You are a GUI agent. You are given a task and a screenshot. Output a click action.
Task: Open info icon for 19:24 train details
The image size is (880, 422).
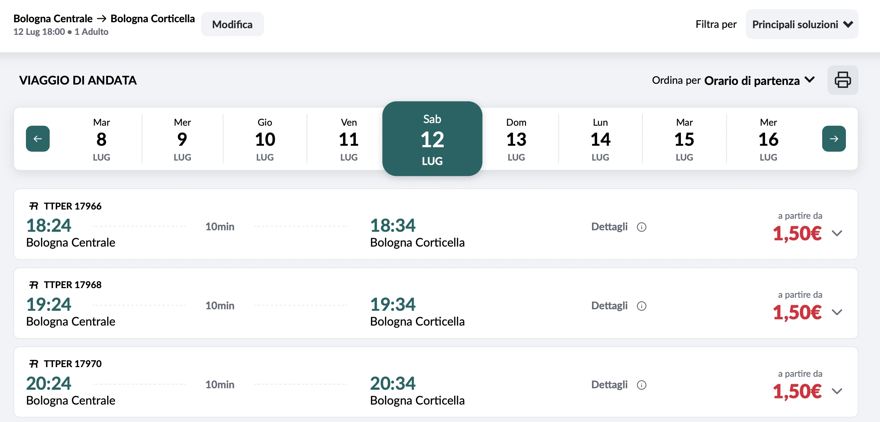641,306
